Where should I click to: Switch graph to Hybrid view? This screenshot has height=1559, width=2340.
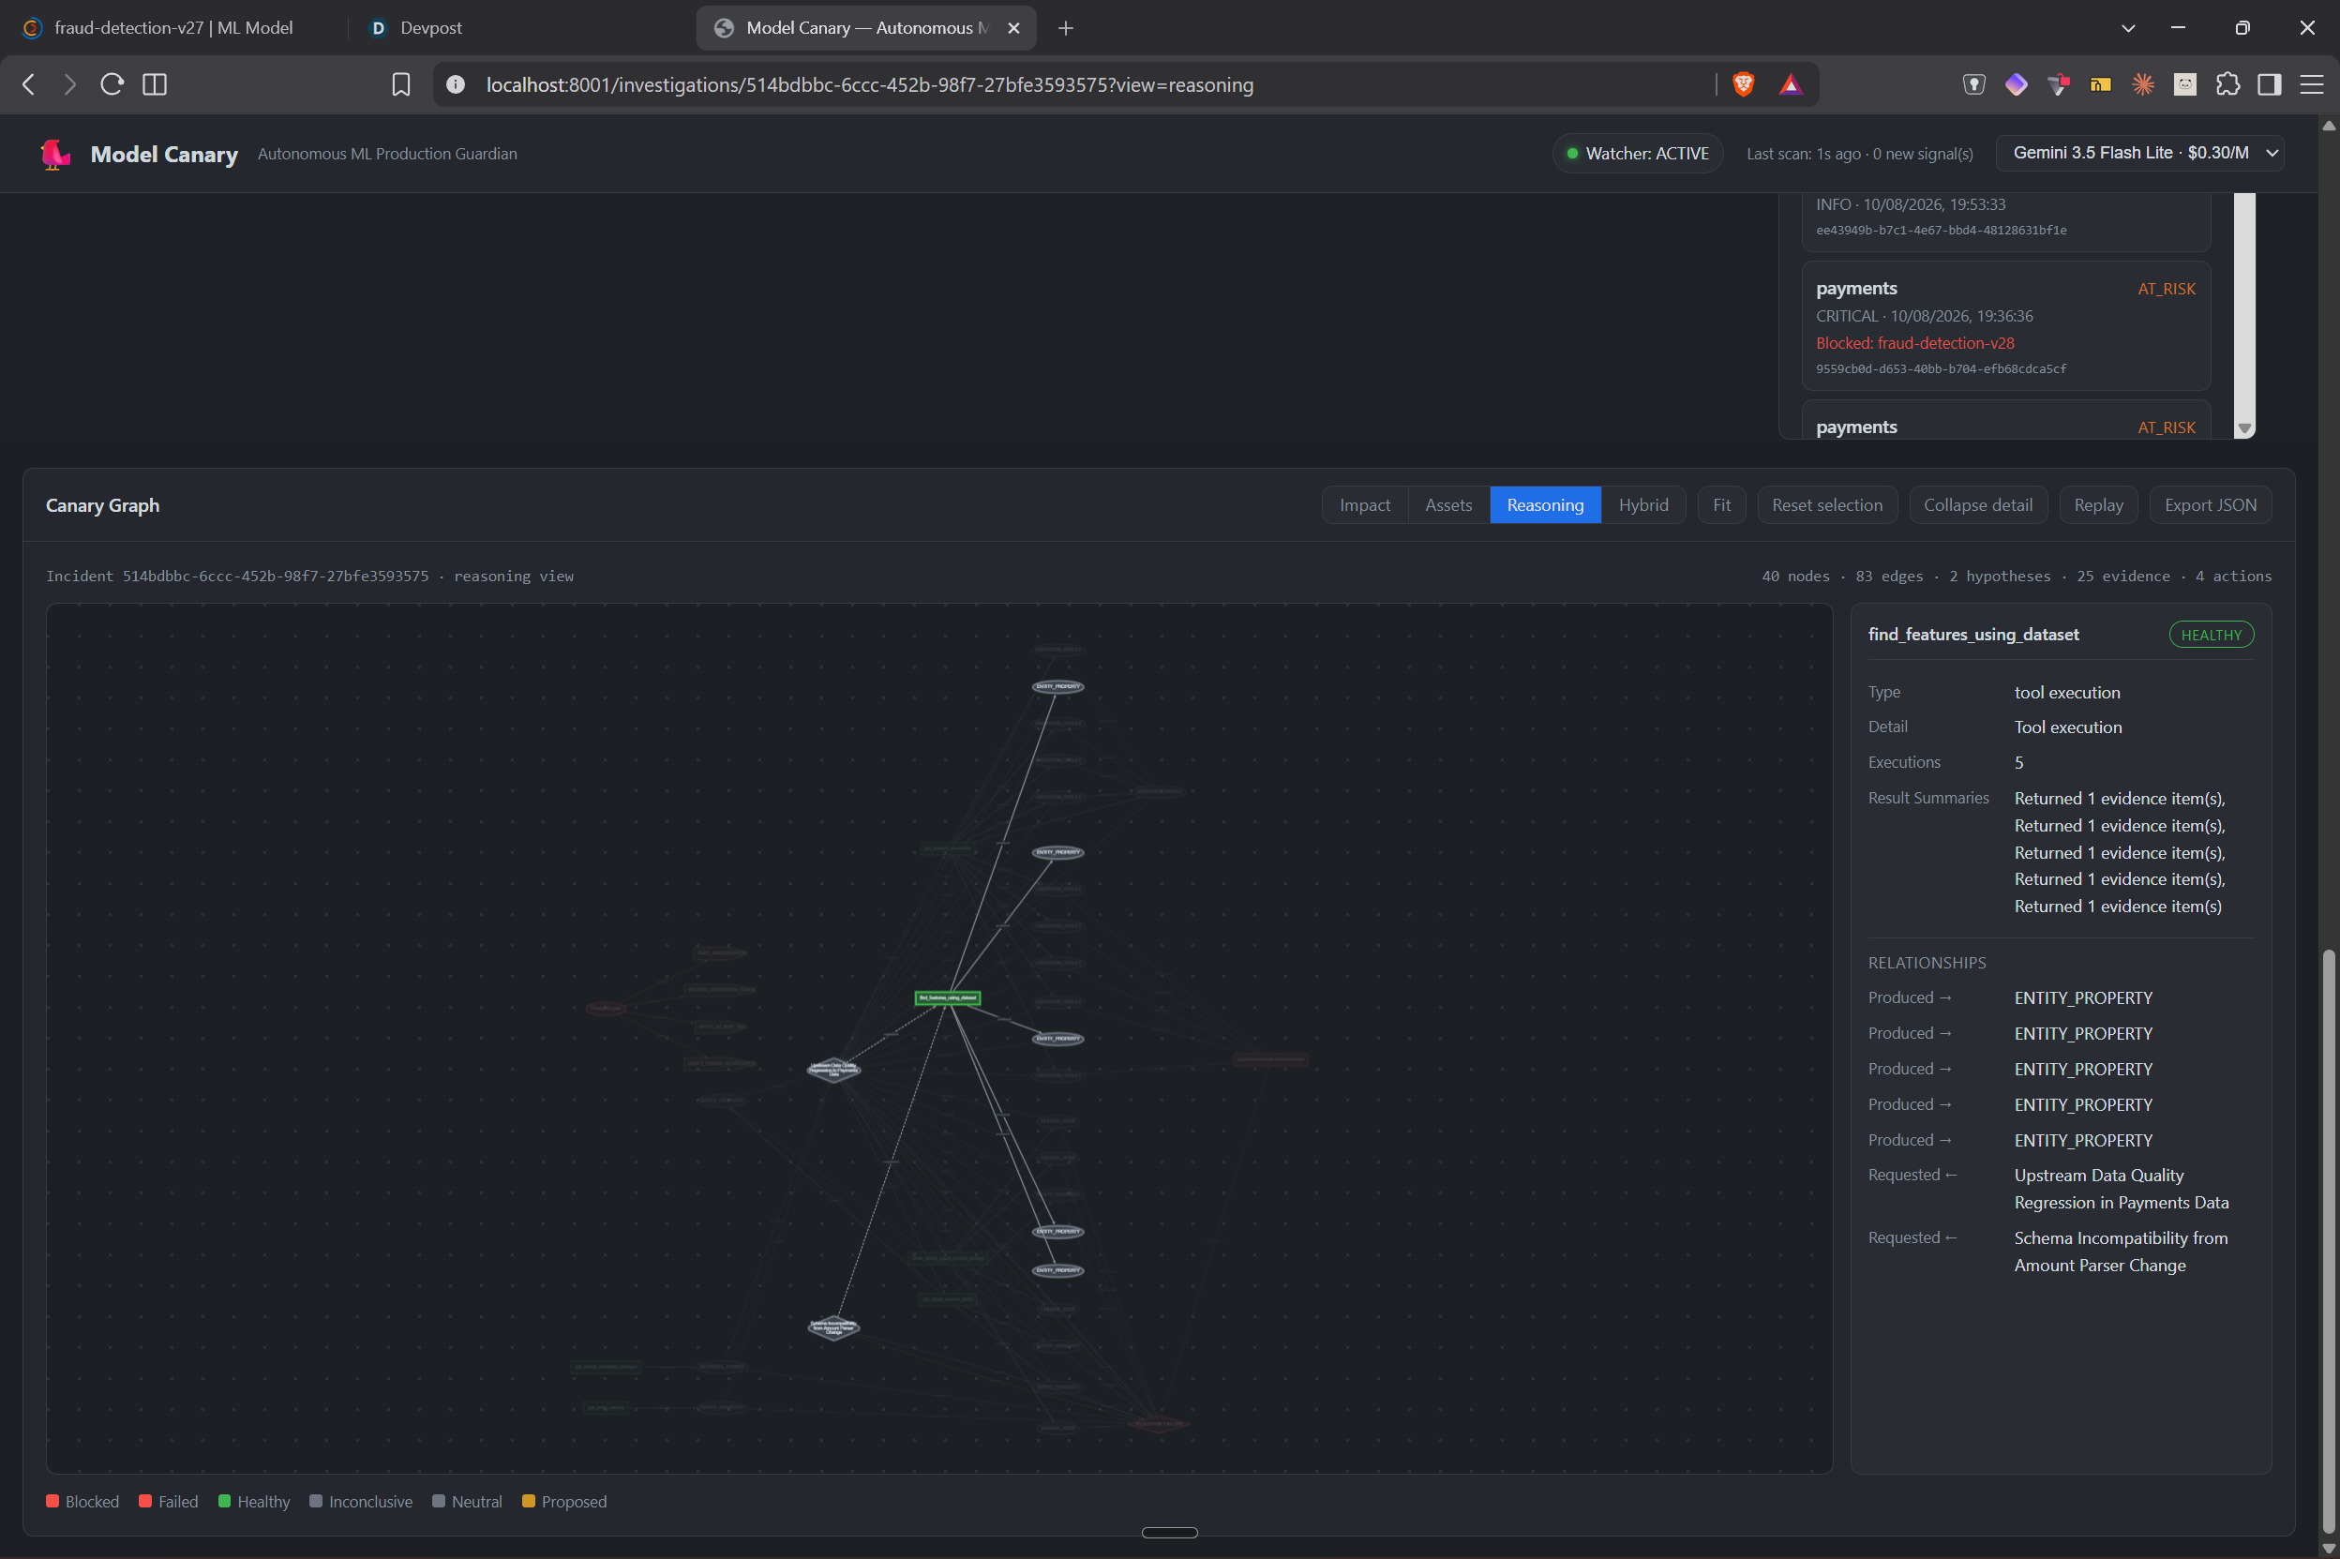pos(1643,505)
